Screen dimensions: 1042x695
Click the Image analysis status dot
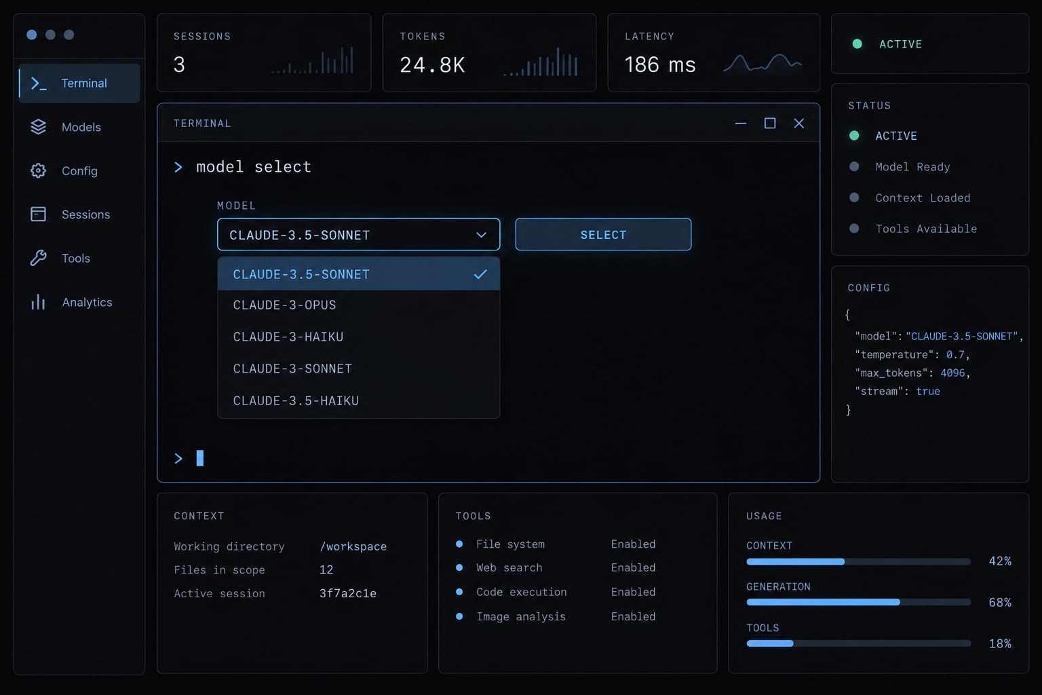click(459, 616)
